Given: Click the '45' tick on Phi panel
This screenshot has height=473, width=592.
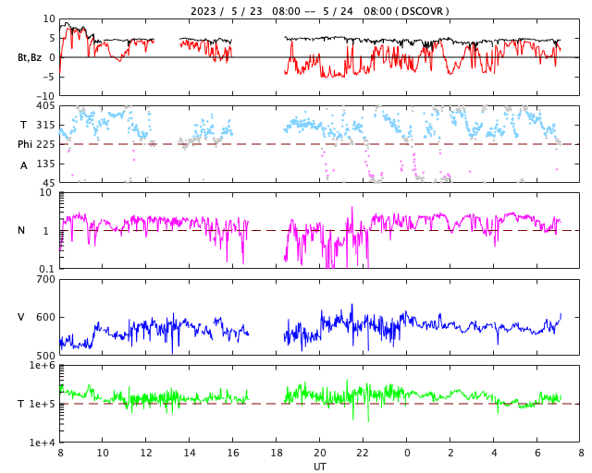Looking at the screenshot, I should (49, 183).
